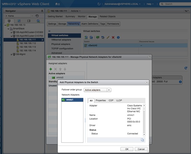Click the Alarm Definitions sub-tab button
This screenshot has width=191, height=154.
click(x=90, y=24)
